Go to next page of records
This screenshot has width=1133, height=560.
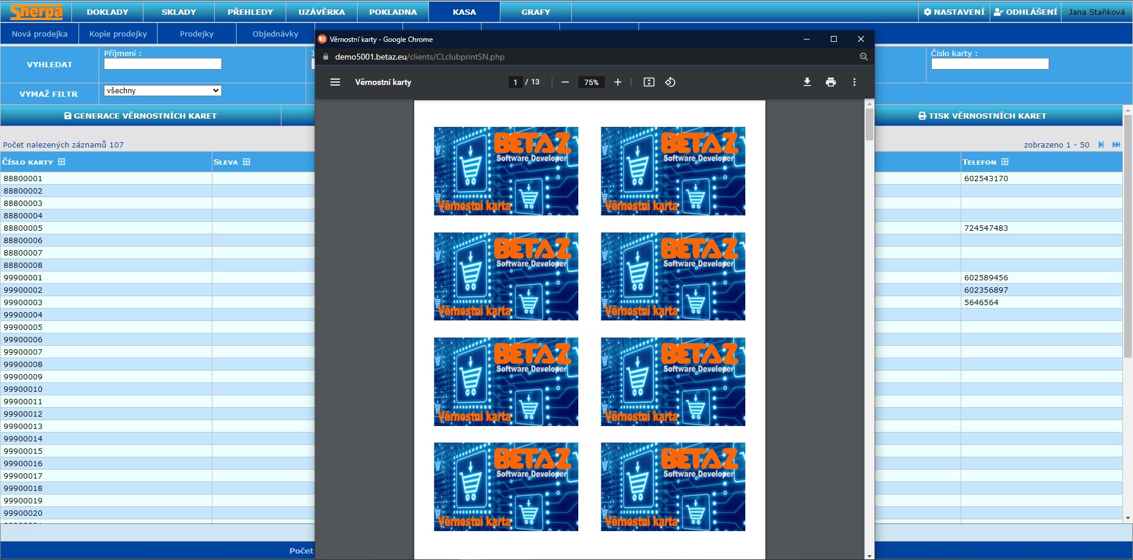(1101, 145)
